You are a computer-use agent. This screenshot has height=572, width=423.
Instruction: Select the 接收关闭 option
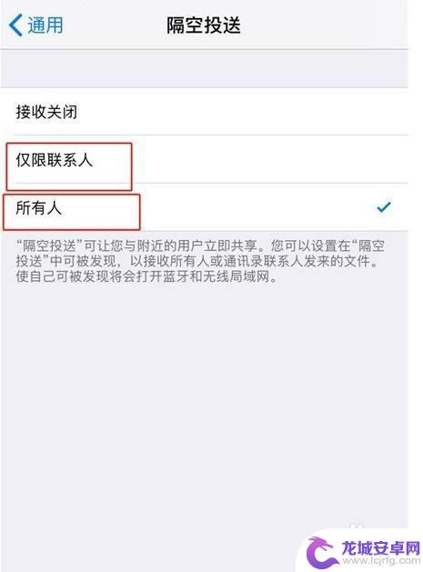204,112
